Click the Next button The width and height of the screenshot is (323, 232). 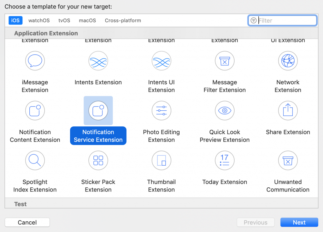(x=299, y=222)
